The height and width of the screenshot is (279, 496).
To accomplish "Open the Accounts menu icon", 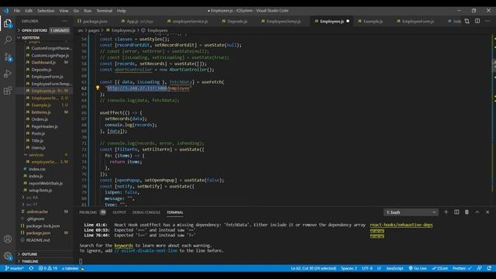I will [x=8, y=239].
